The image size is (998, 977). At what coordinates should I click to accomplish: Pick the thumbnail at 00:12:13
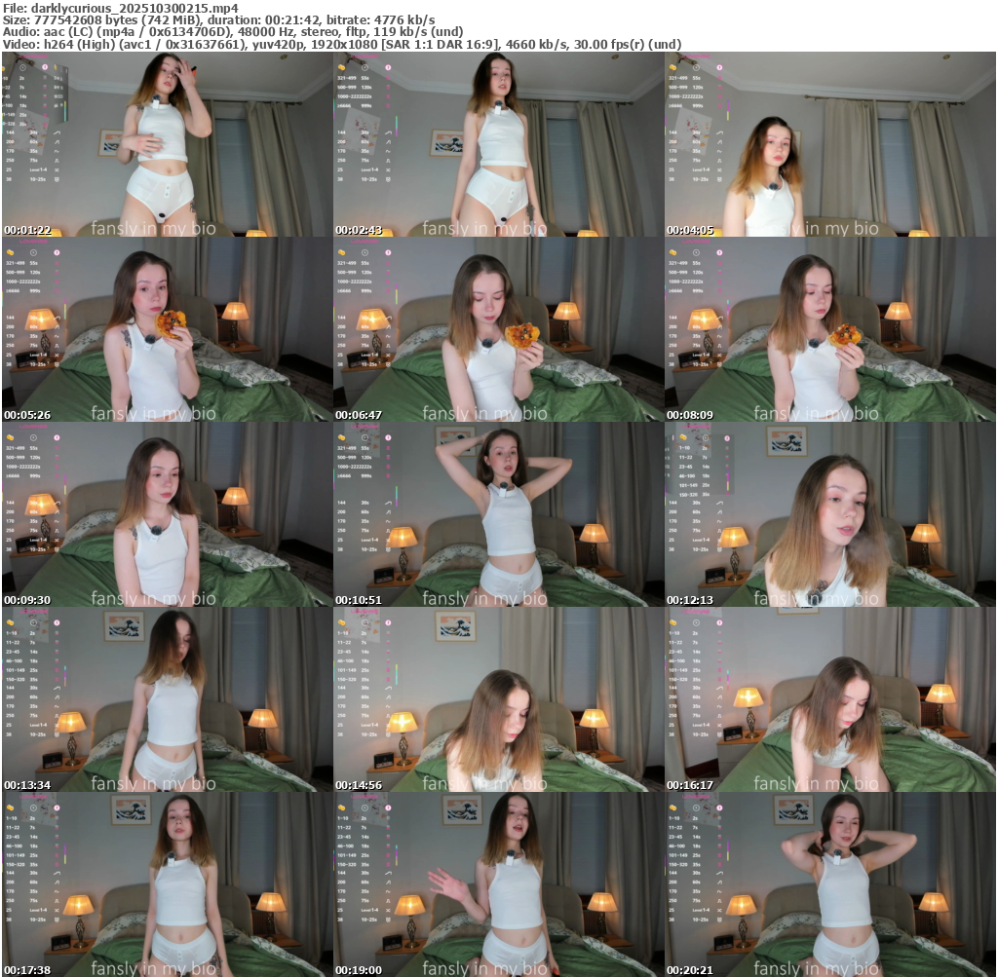pyautogui.click(x=830, y=514)
